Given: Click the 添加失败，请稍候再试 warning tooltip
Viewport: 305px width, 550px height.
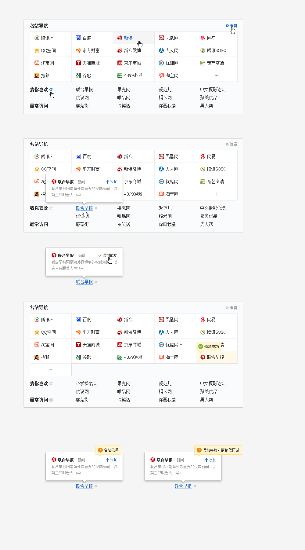Looking at the screenshot, I should 218,450.
